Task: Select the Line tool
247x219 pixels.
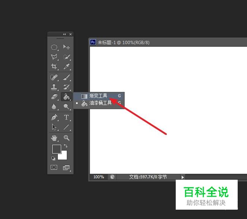Action: point(66,127)
